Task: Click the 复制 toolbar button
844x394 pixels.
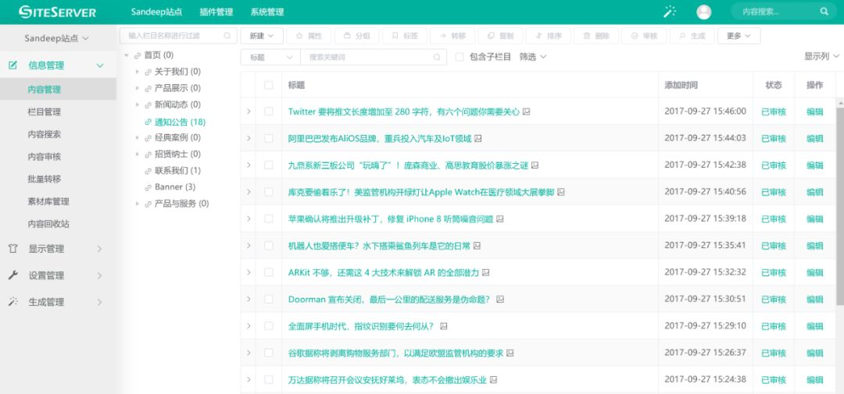Action: (x=500, y=35)
